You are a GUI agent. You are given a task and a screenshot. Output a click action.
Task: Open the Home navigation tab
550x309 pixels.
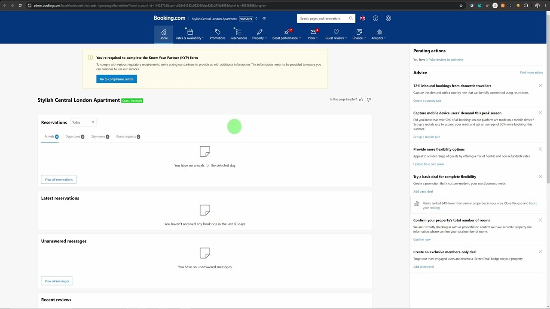click(164, 35)
